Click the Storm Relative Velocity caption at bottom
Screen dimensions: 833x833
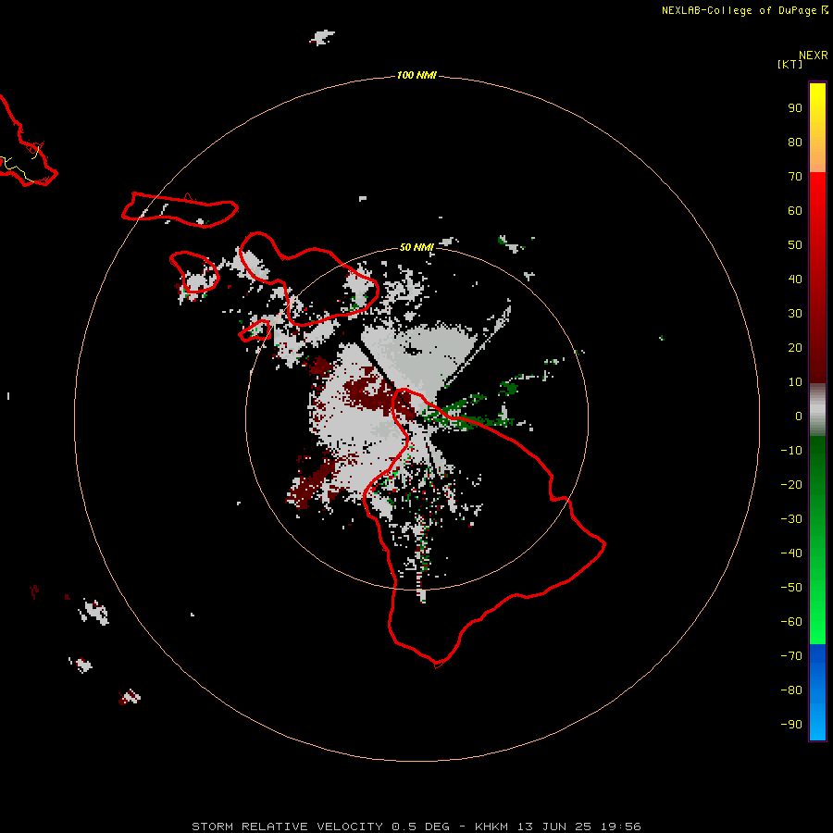[416, 827]
